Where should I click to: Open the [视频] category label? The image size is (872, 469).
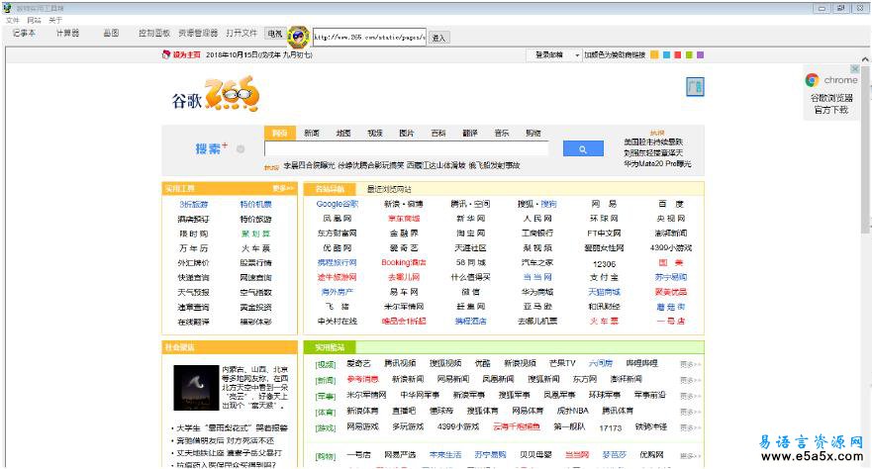click(326, 364)
